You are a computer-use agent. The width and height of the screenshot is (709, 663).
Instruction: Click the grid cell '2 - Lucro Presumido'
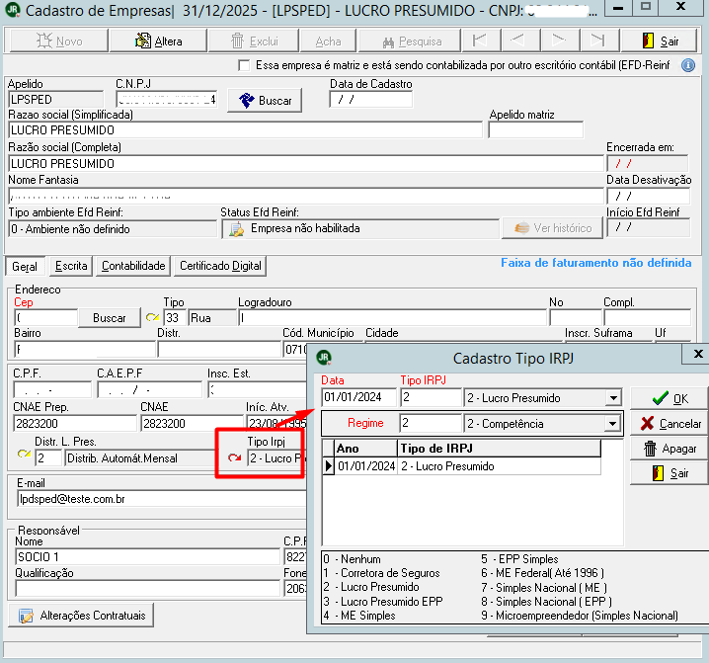point(500,466)
